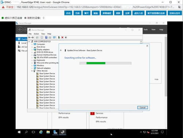Expand the Display adapters category
This screenshot has height=138, width=183.
coord(32,49)
